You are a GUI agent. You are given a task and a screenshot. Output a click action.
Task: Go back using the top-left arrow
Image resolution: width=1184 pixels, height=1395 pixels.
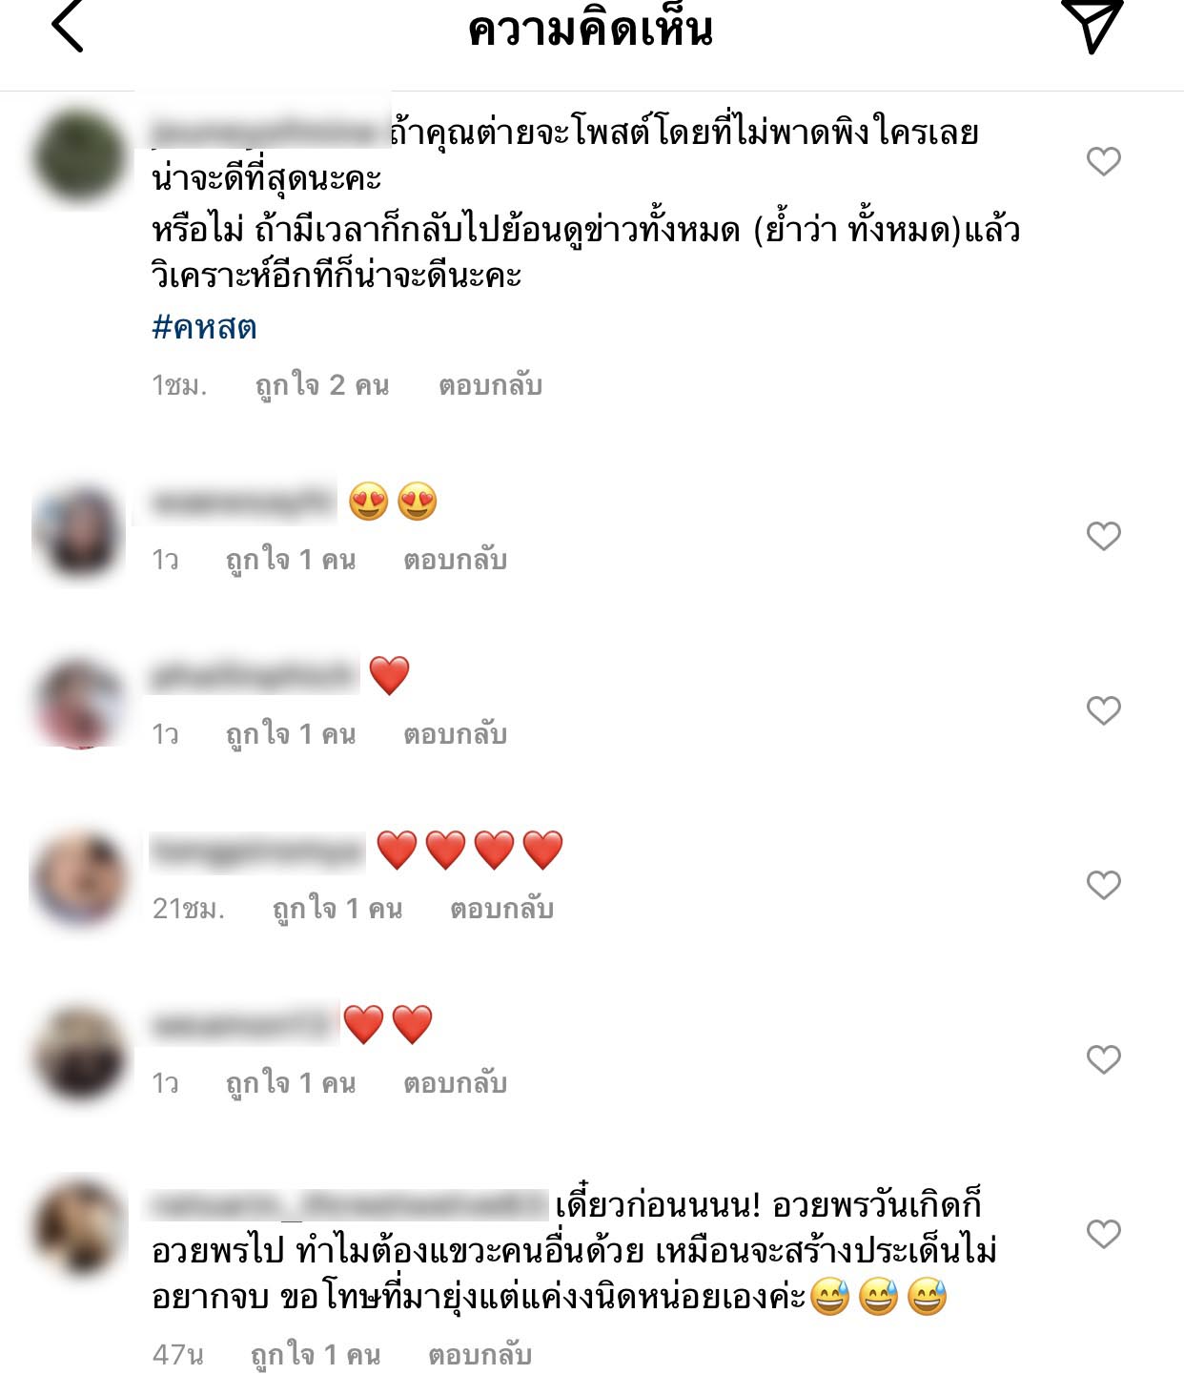point(67,26)
